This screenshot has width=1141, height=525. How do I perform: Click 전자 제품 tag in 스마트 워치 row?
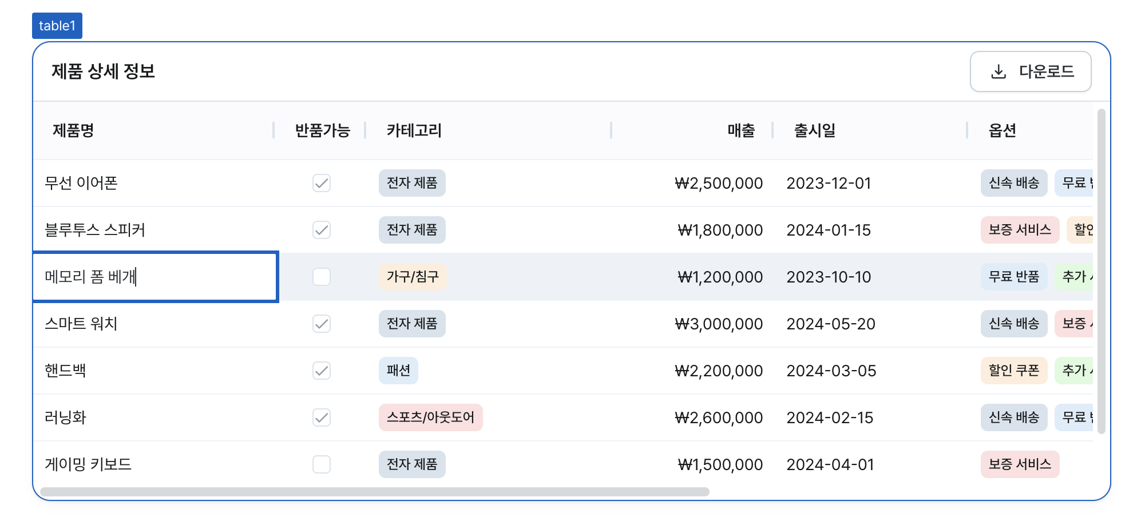pyautogui.click(x=412, y=324)
